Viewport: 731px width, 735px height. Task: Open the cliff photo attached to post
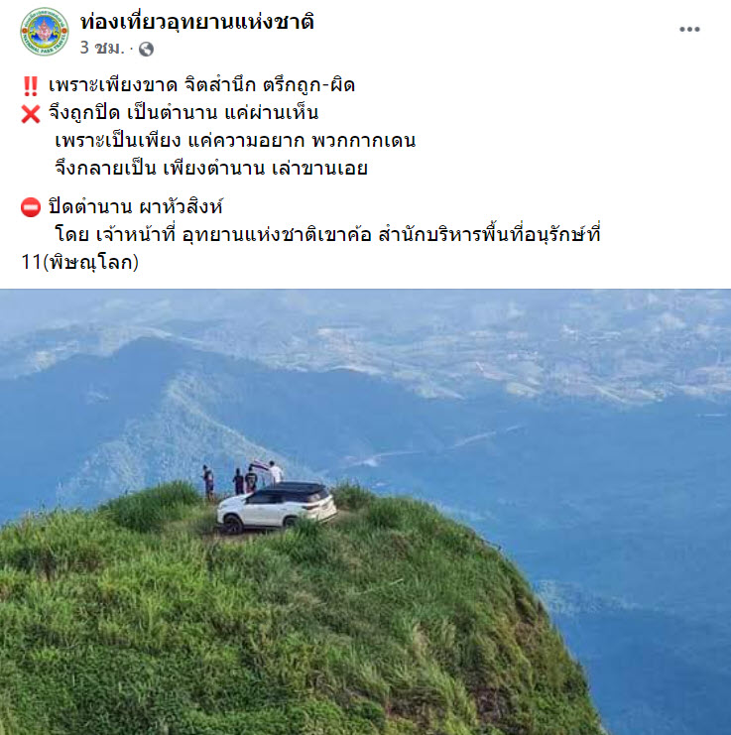tap(365, 512)
